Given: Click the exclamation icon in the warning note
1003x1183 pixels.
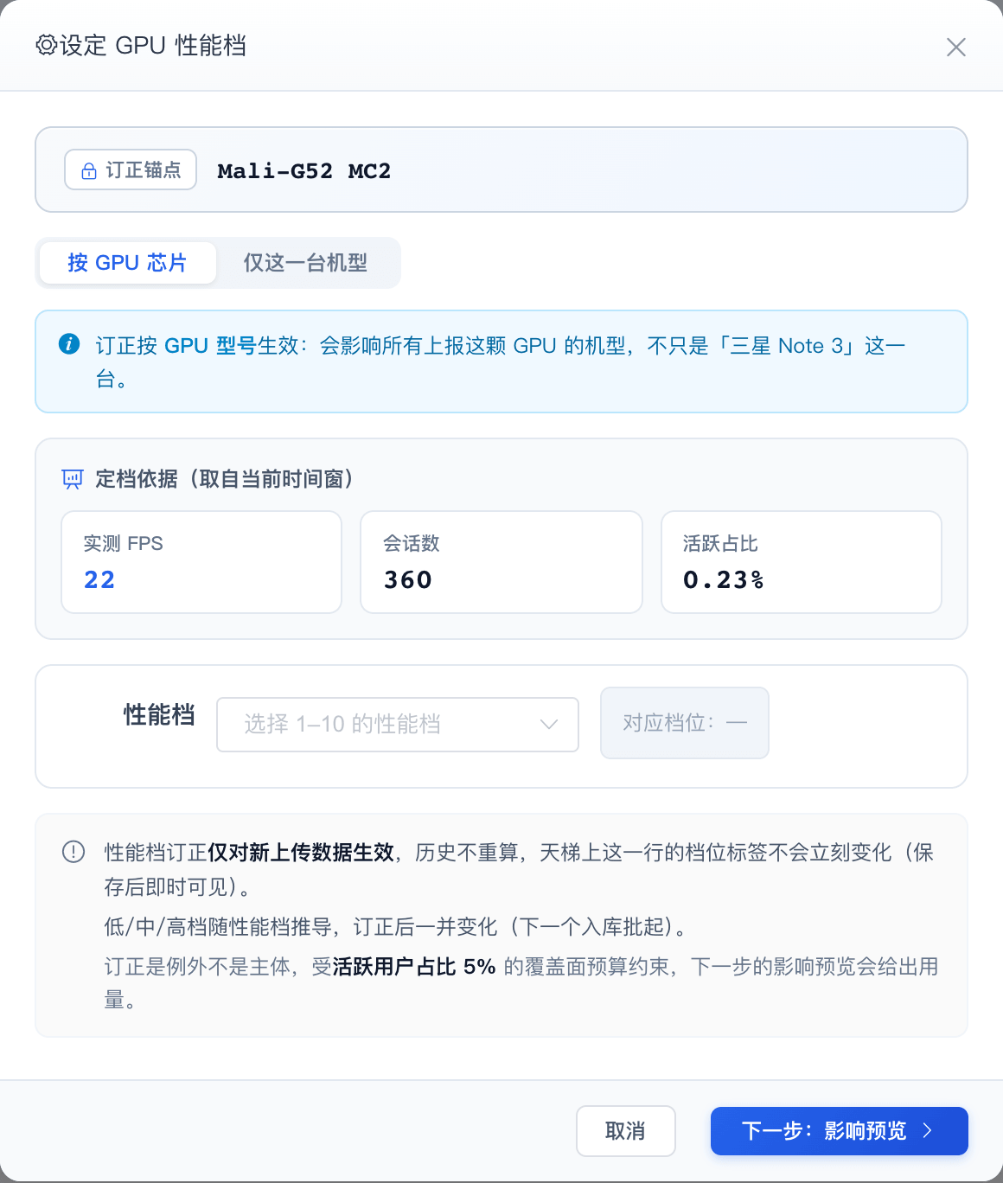Looking at the screenshot, I should (73, 852).
